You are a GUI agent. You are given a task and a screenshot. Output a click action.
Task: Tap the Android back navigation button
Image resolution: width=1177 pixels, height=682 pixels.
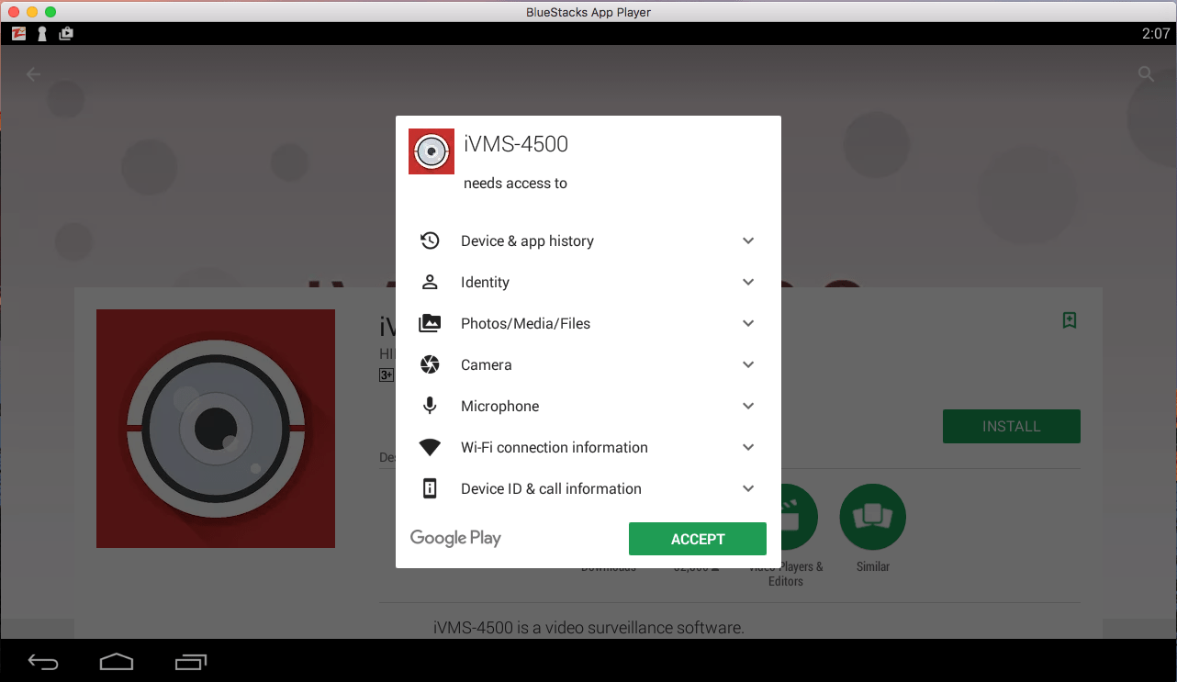coord(43,661)
